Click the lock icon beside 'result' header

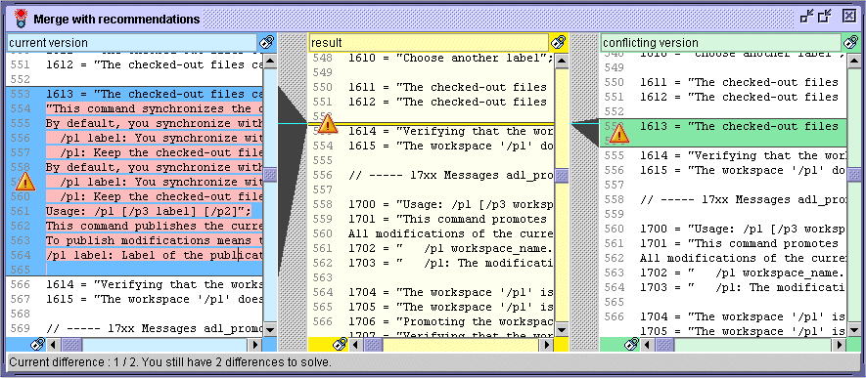[559, 42]
